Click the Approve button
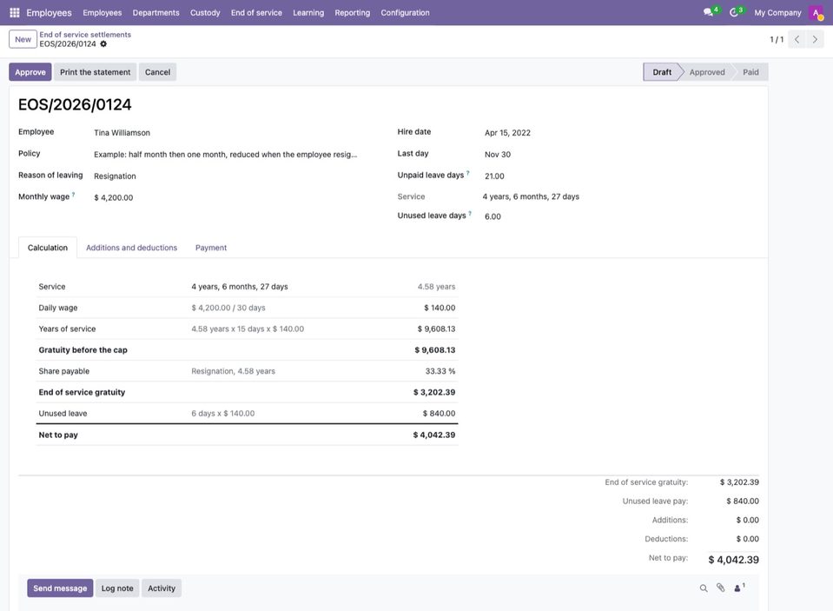The image size is (833, 611). (30, 72)
